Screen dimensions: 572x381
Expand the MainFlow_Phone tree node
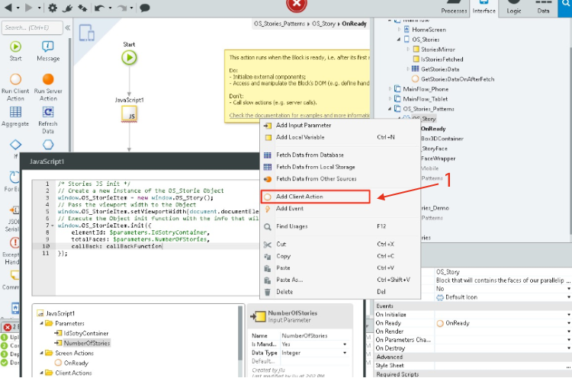tap(390, 89)
